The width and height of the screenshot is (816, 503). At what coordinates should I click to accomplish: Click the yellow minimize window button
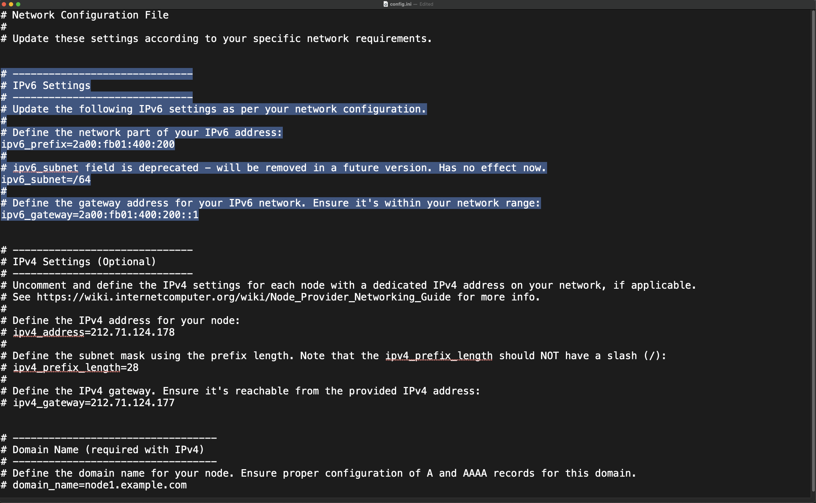(x=11, y=4)
